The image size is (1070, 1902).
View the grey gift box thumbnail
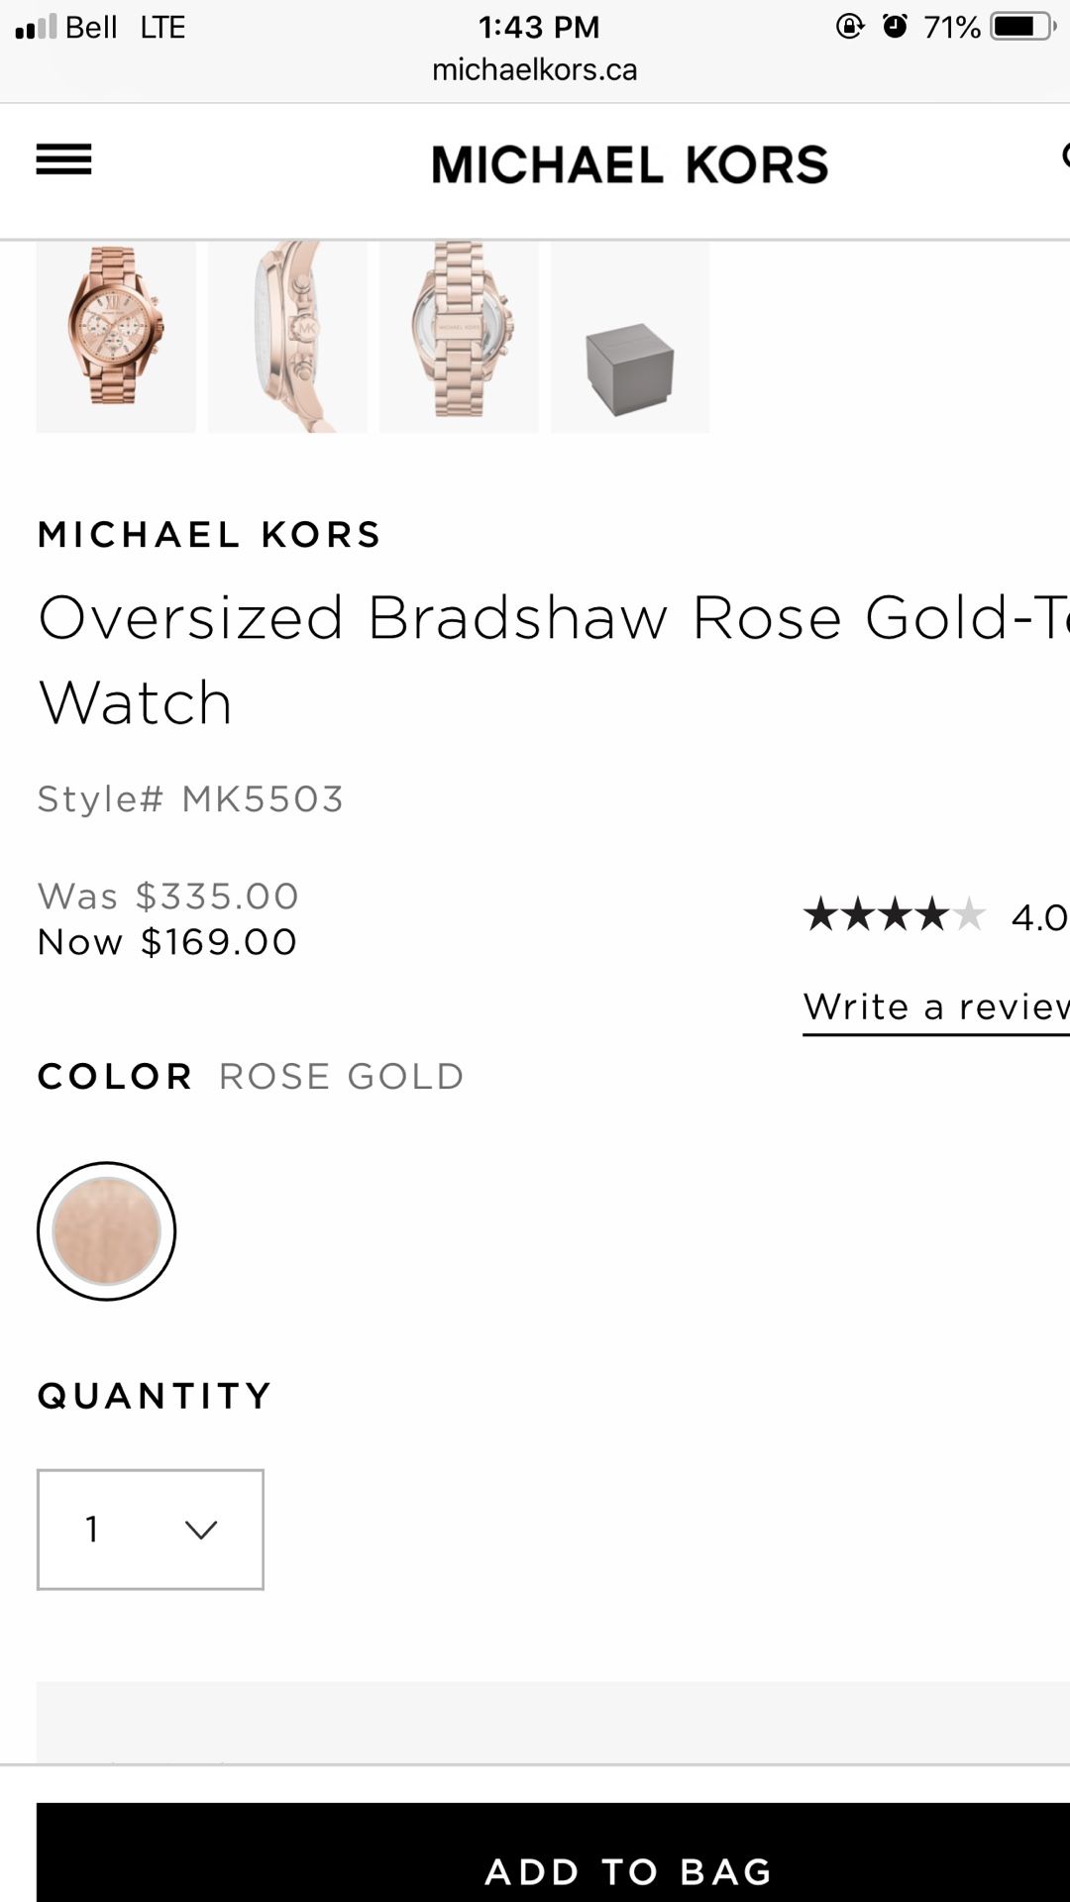click(x=630, y=337)
